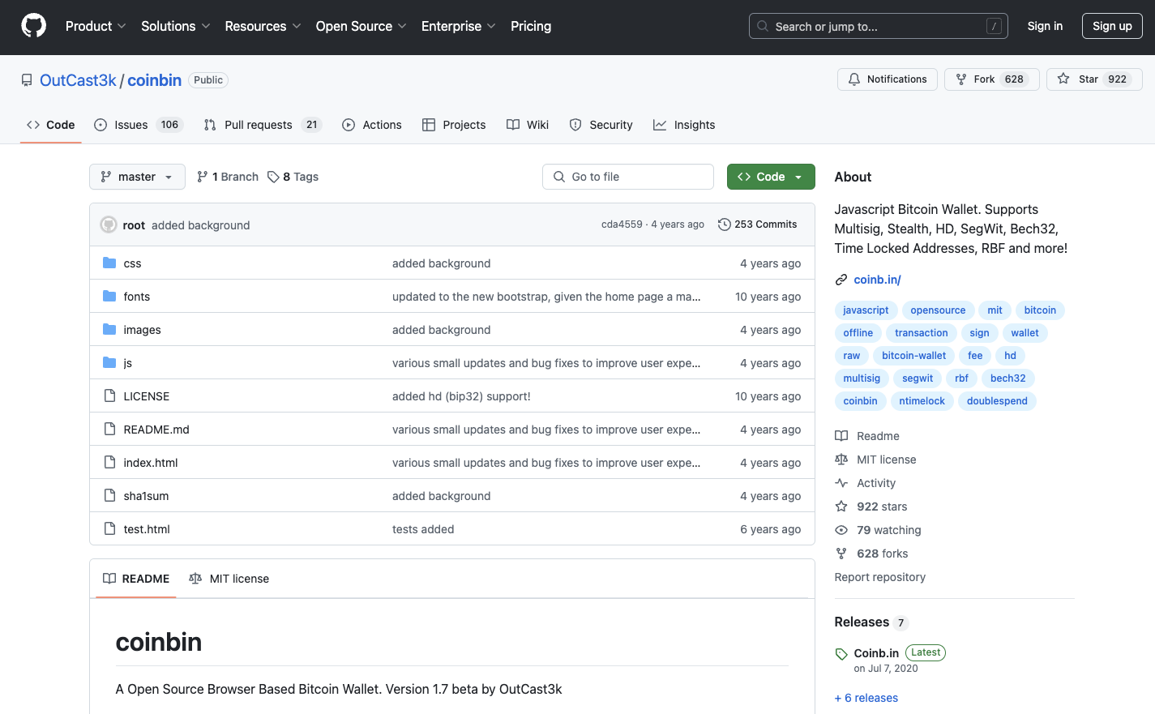Click Sign in

[1045, 26]
